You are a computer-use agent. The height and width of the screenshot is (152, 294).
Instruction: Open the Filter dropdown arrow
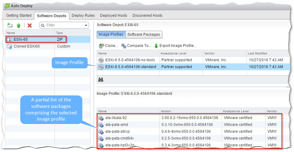(x=86, y=25)
